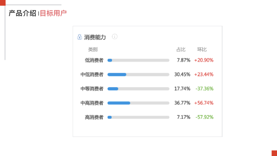
Task: Click the +56.74% change value
Action: tap(204, 103)
